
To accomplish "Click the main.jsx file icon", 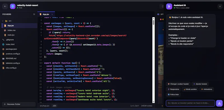I will [5, 35].
